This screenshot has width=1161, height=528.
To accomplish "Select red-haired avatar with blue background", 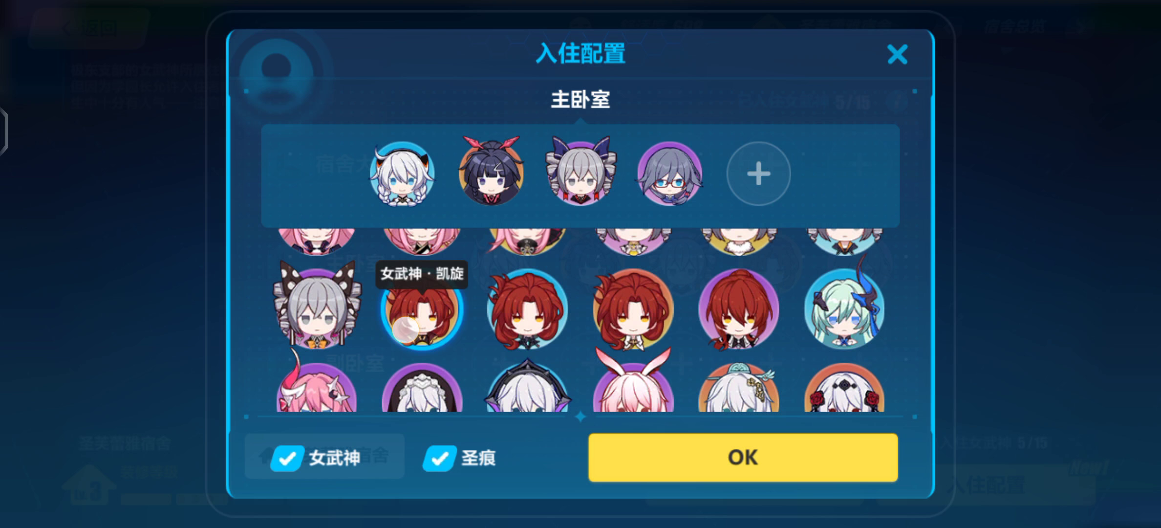I will [x=527, y=309].
